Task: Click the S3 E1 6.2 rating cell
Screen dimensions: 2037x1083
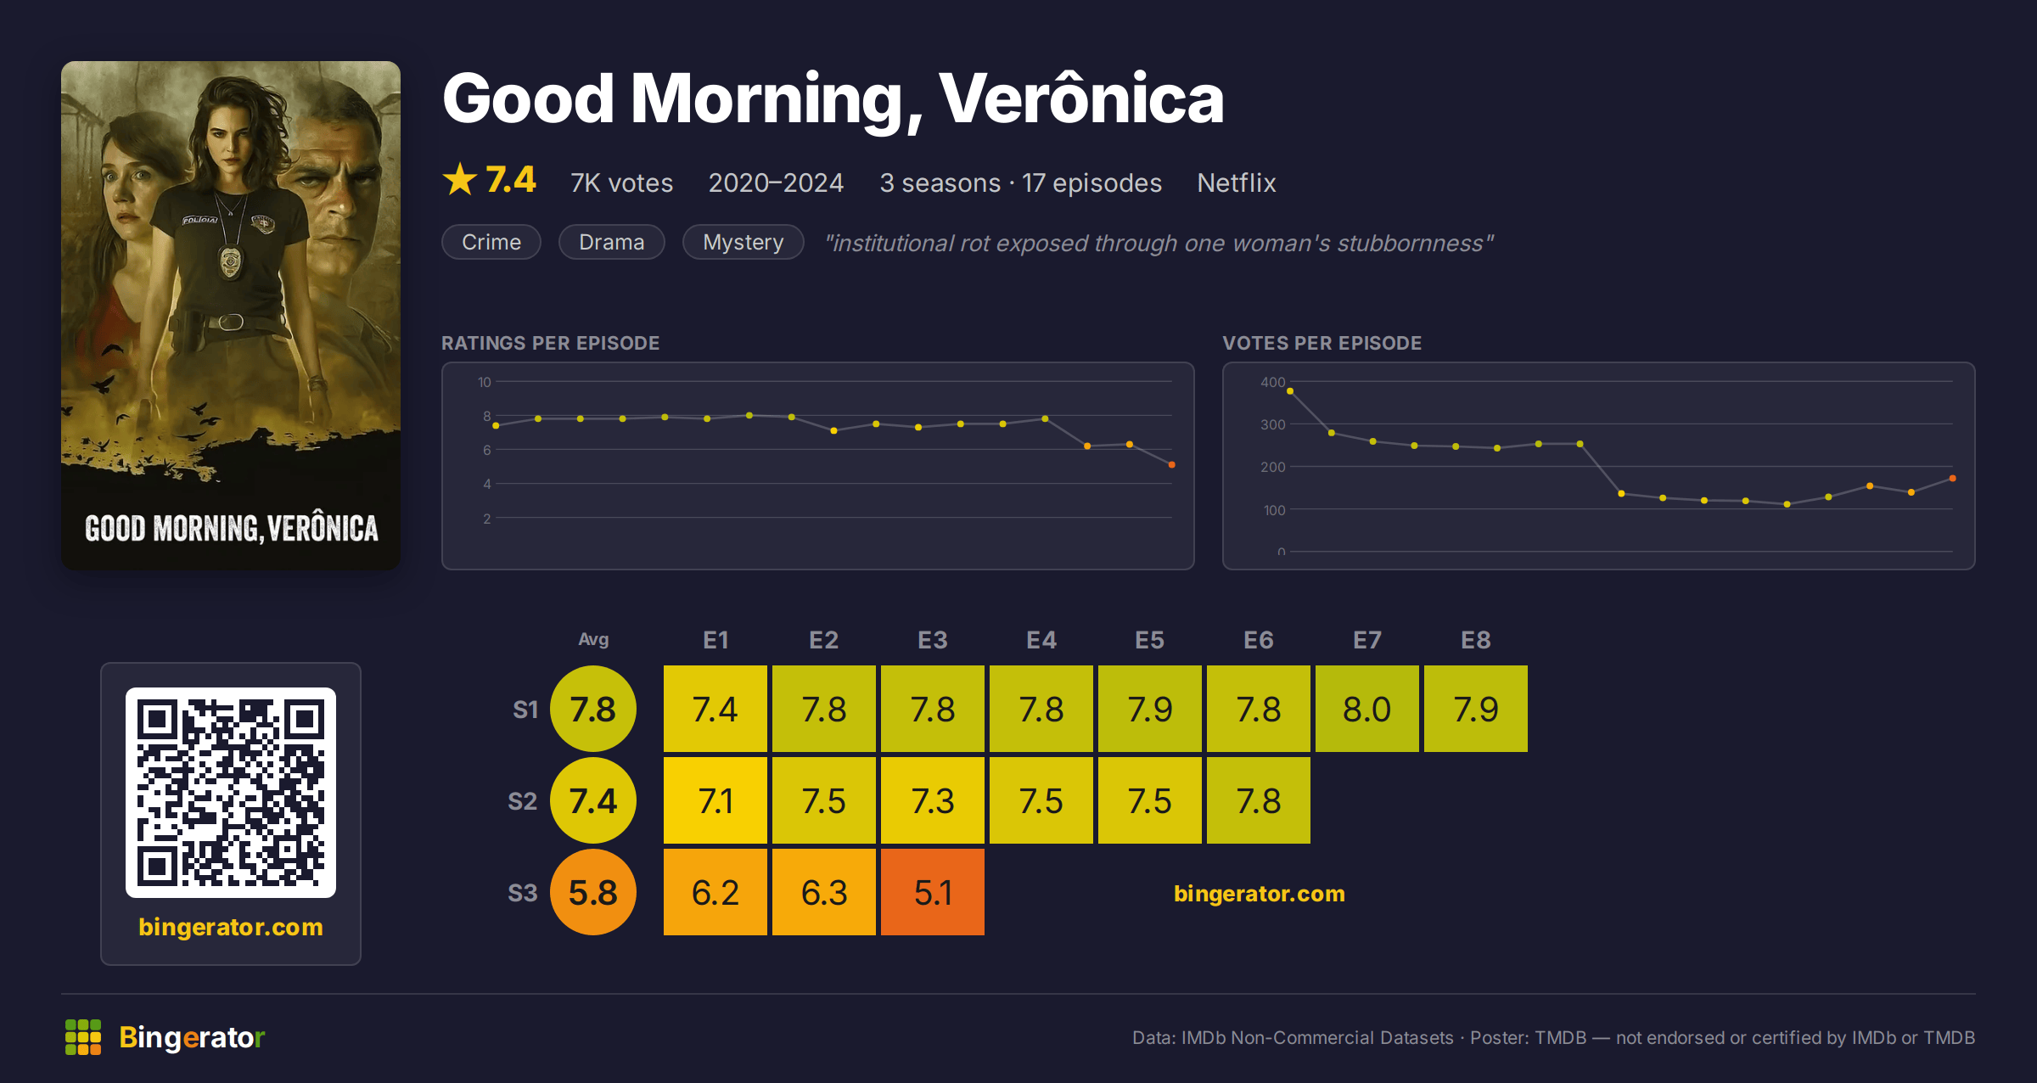Action: (x=715, y=892)
